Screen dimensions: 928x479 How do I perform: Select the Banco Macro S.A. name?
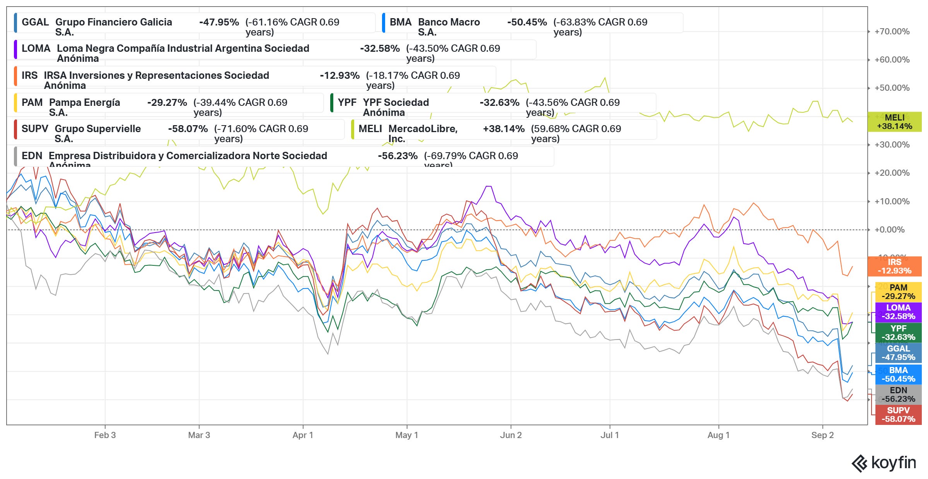tap(449, 27)
